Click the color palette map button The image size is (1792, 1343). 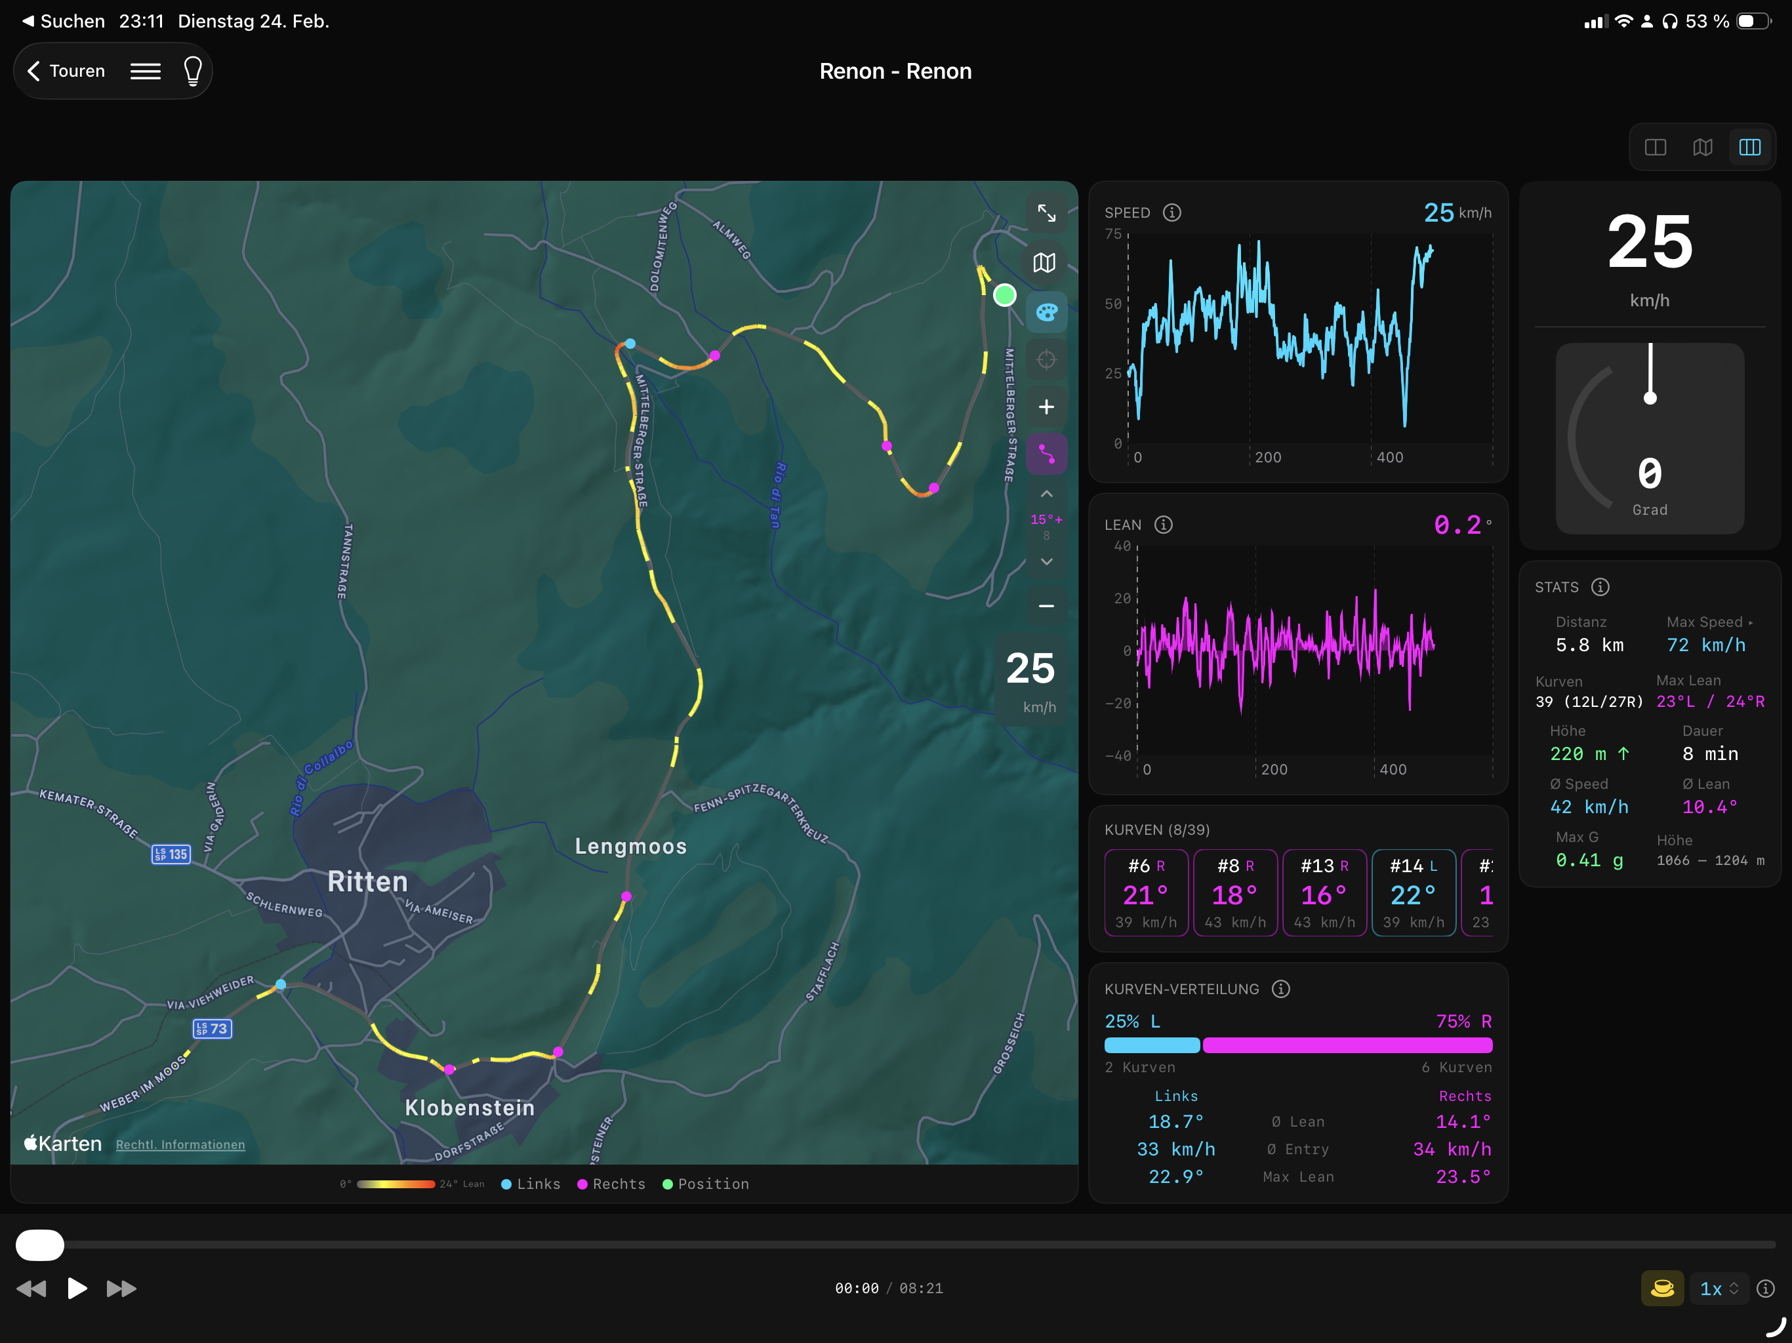coord(1046,312)
